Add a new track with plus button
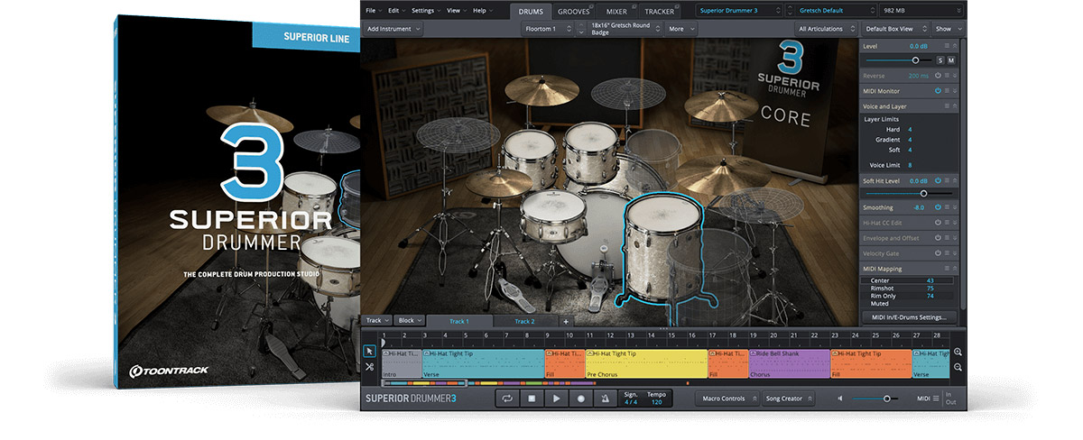The image size is (1083, 440). click(x=567, y=321)
